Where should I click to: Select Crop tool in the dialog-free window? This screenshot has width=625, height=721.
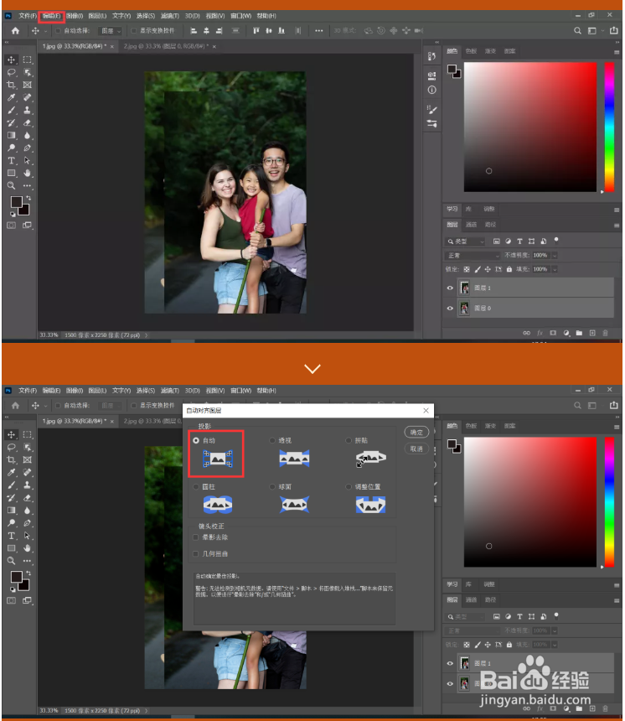[12, 85]
